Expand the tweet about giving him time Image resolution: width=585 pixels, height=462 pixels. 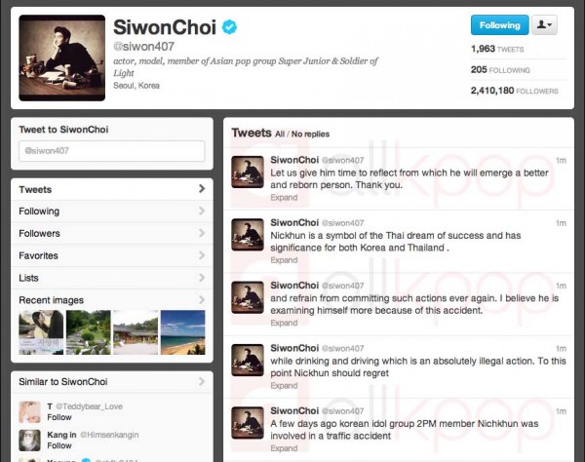[x=284, y=198]
